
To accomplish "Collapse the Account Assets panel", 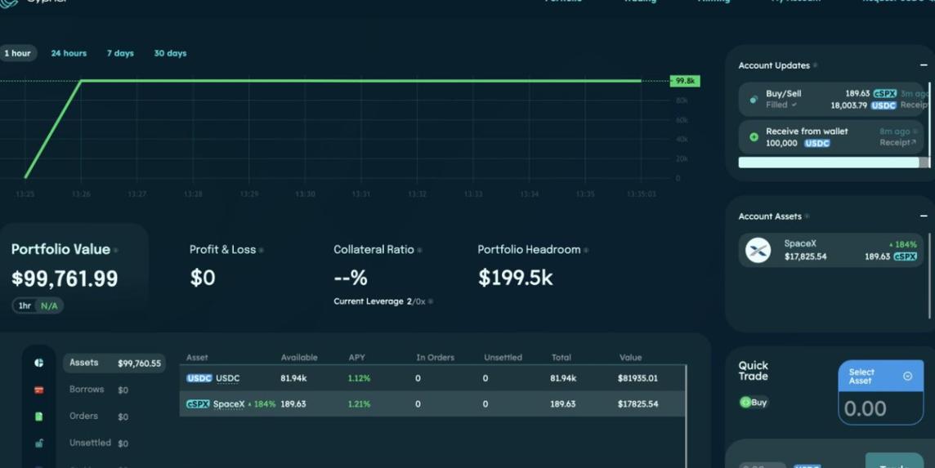I will point(924,216).
